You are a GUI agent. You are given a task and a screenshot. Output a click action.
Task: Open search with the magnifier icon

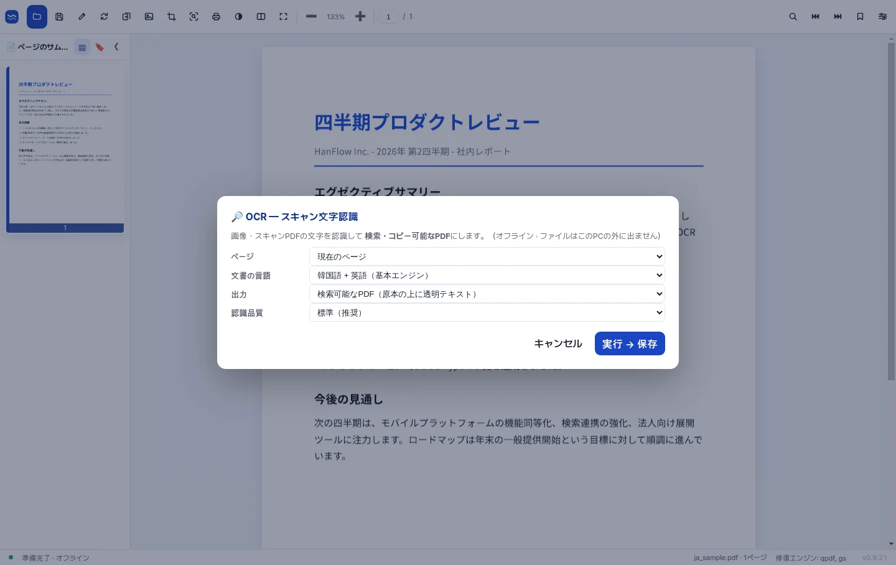[x=793, y=17]
